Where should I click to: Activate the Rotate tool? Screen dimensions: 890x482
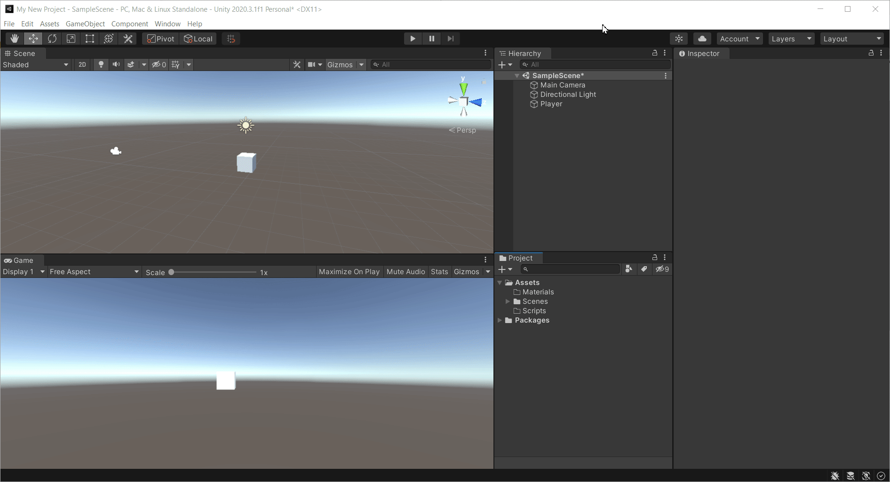(52, 39)
